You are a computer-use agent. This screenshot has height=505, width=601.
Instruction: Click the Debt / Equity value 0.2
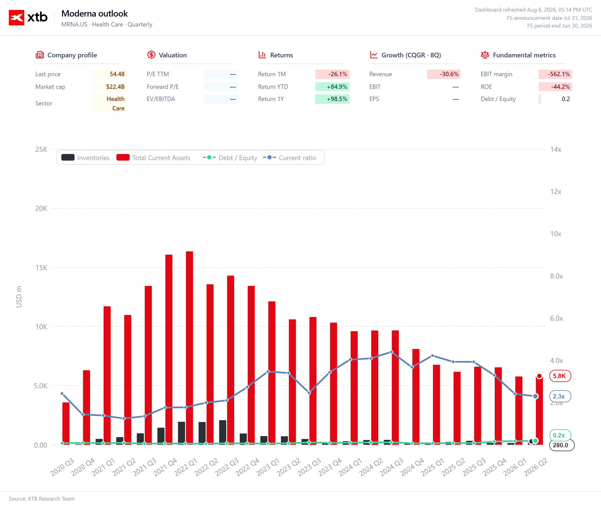tap(555, 99)
